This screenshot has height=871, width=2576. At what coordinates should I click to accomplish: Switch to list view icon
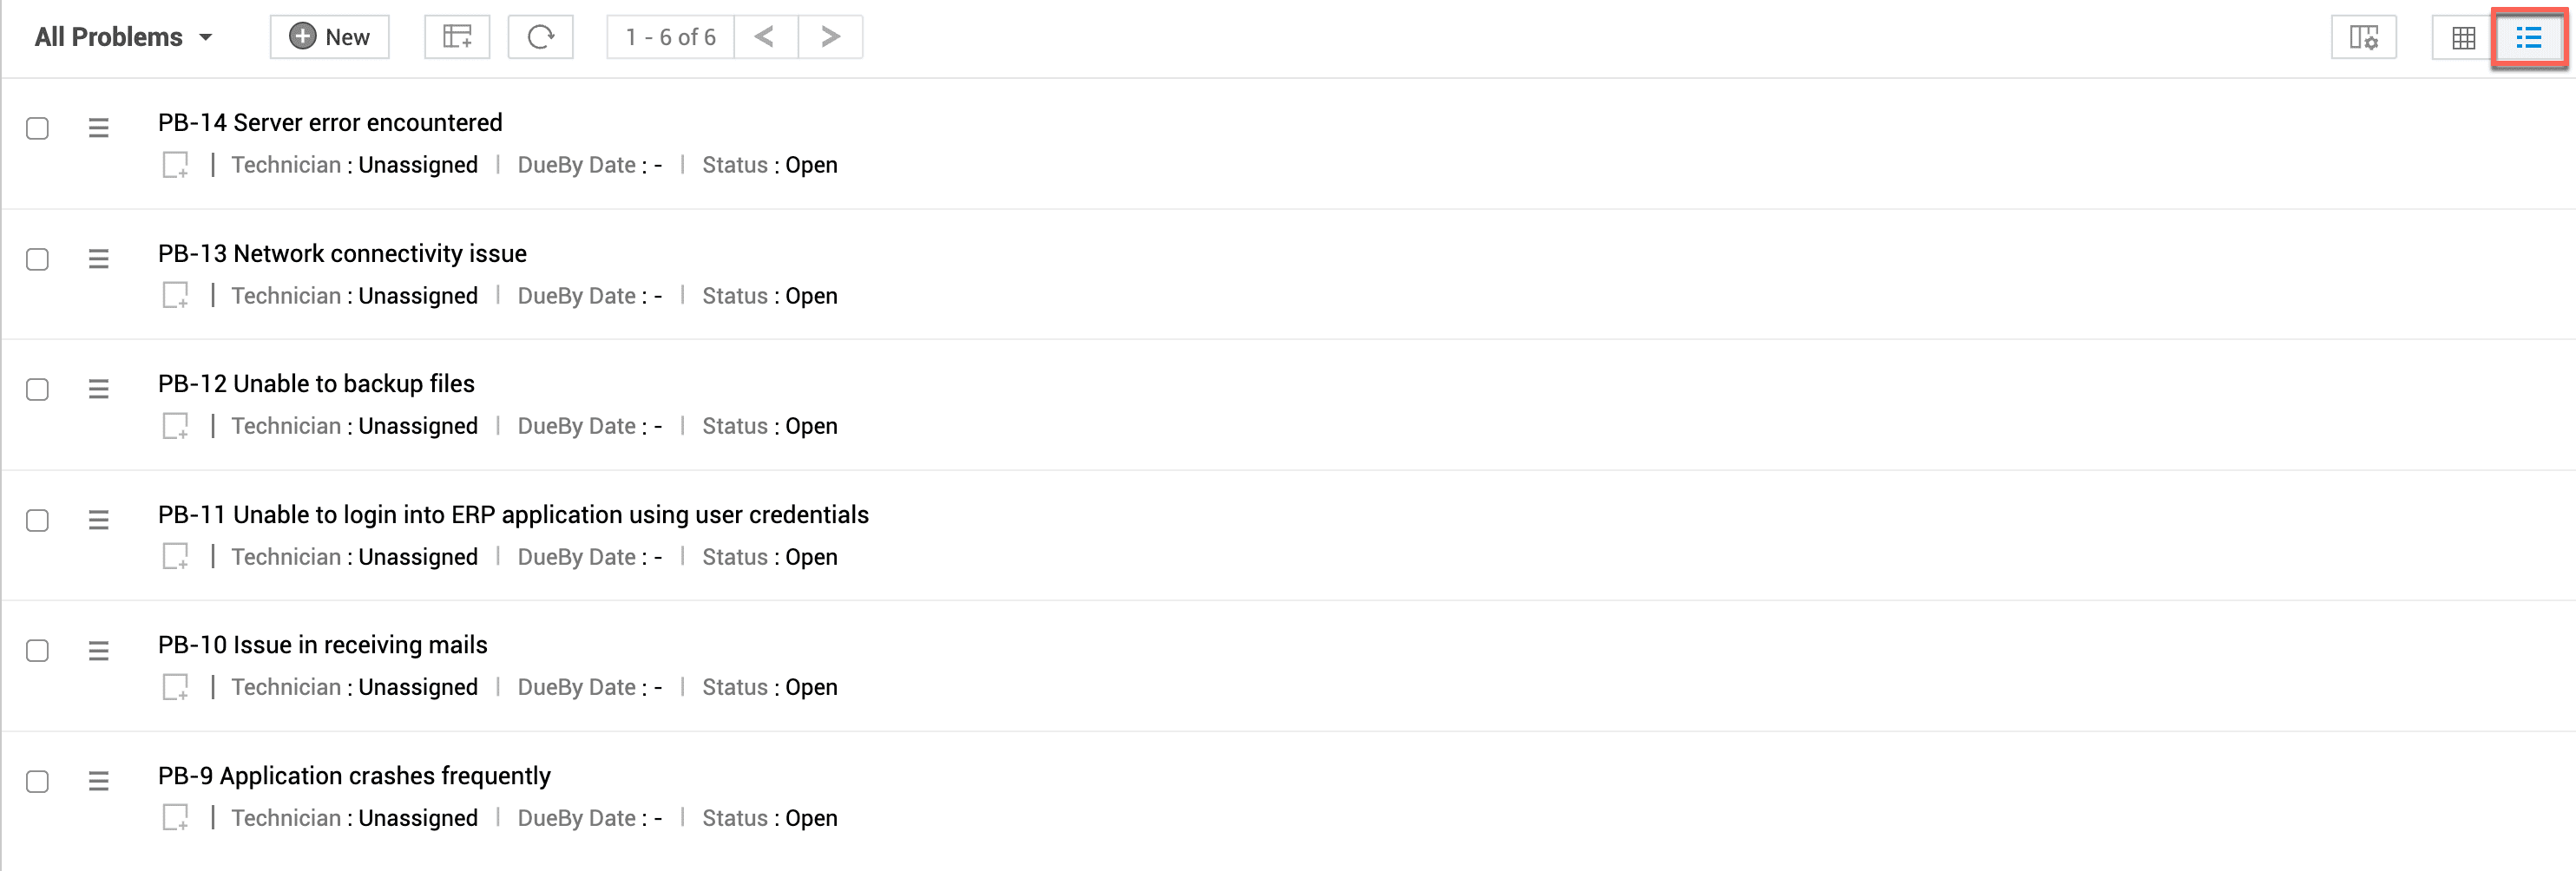2528,38
